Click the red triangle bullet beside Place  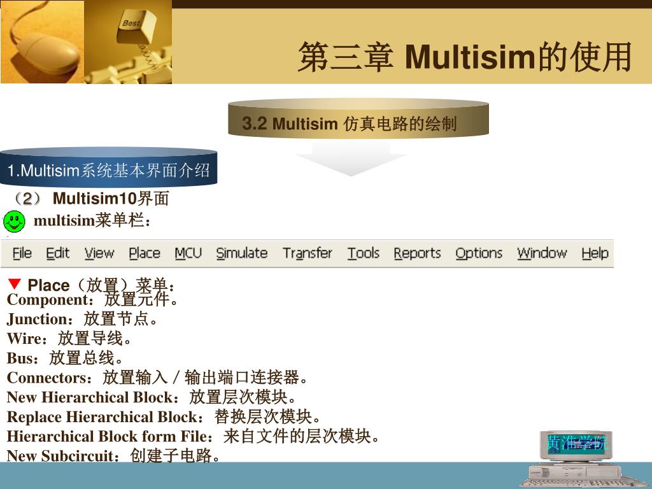click(x=15, y=284)
